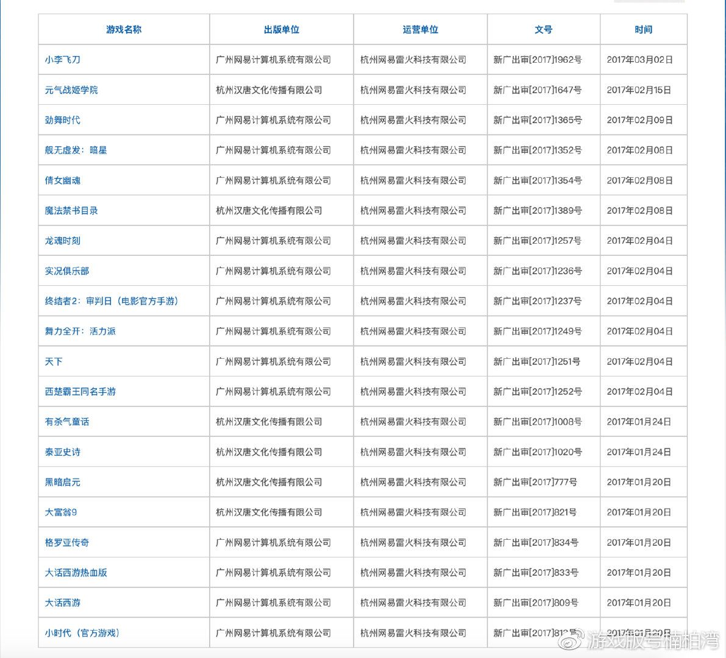
Task: Select approval number 新广出审[2017]777号
Action: pyautogui.click(x=535, y=482)
